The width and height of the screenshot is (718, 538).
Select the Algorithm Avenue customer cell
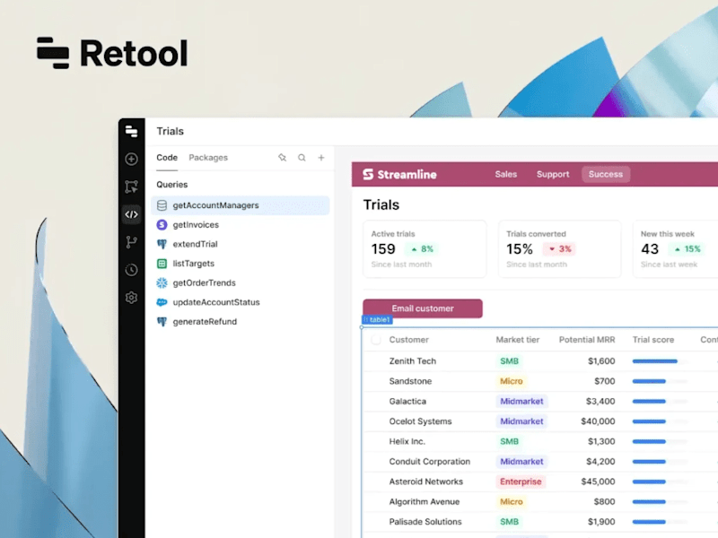point(424,502)
